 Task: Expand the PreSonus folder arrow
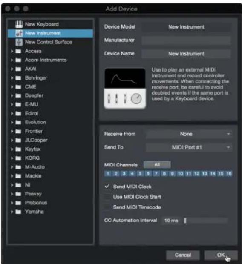12,203
